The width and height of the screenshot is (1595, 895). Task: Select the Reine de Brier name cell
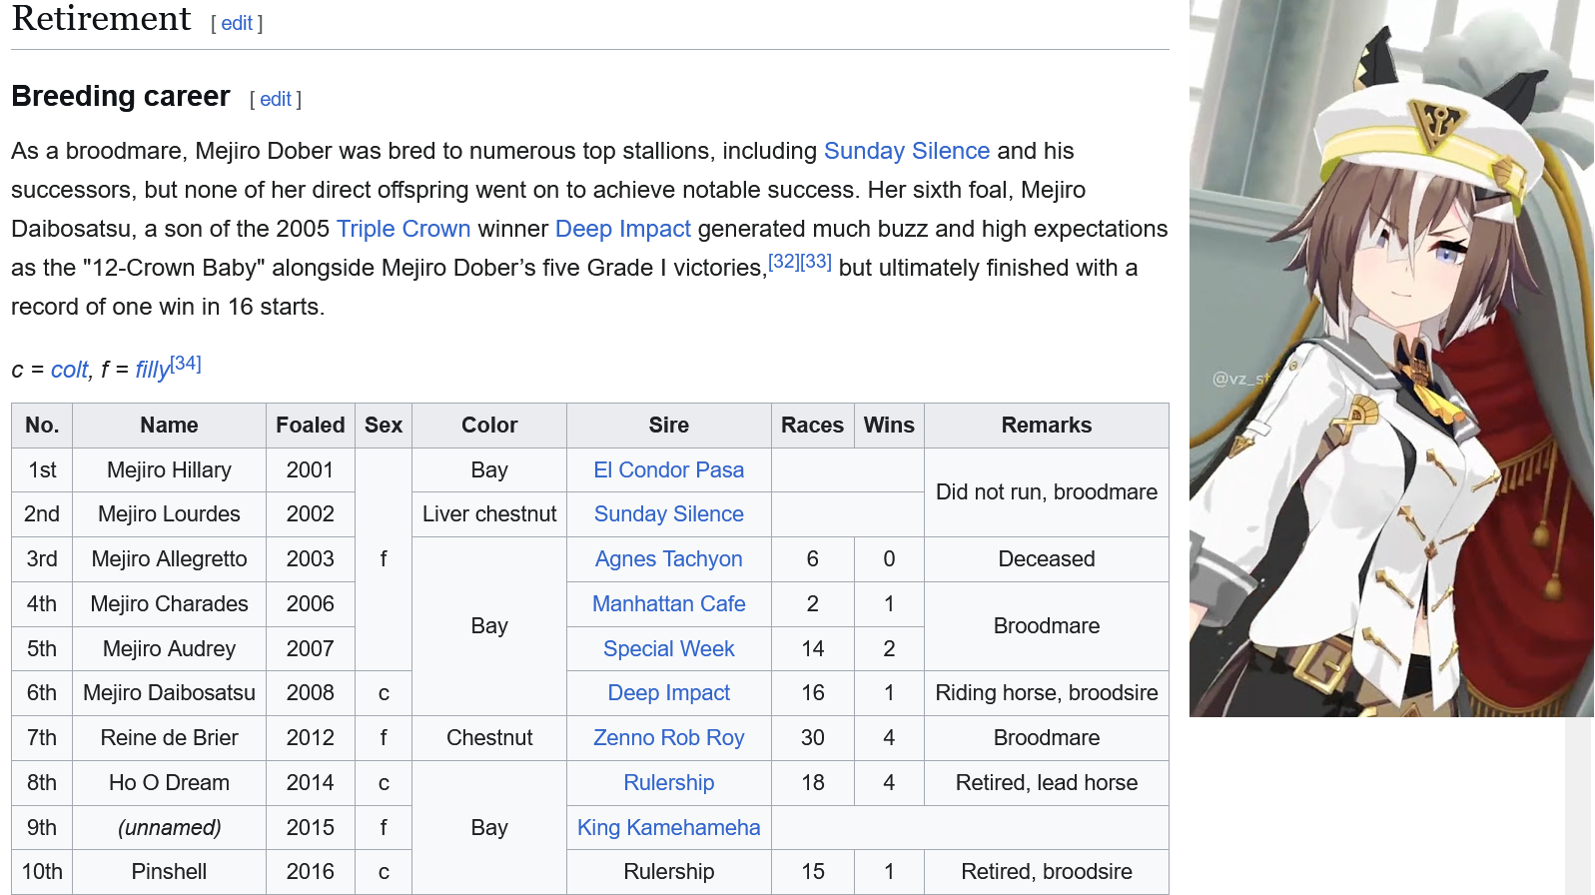[x=170, y=738]
